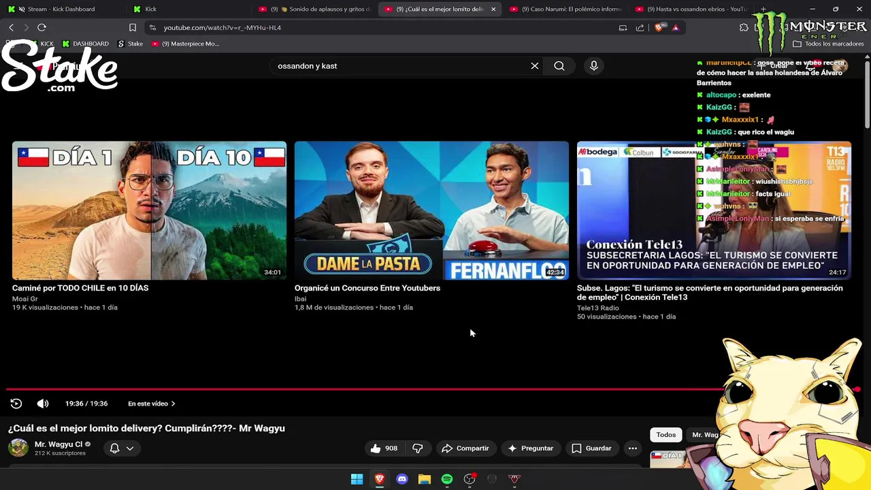Bookmark this page with bookmark icon

(133, 28)
